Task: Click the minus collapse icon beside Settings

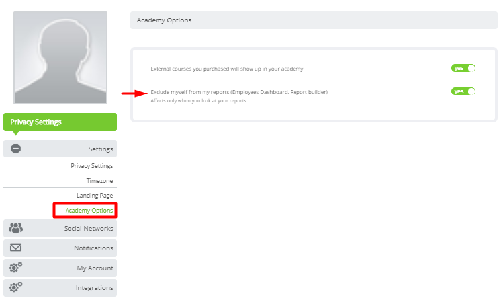Action: point(15,149)
